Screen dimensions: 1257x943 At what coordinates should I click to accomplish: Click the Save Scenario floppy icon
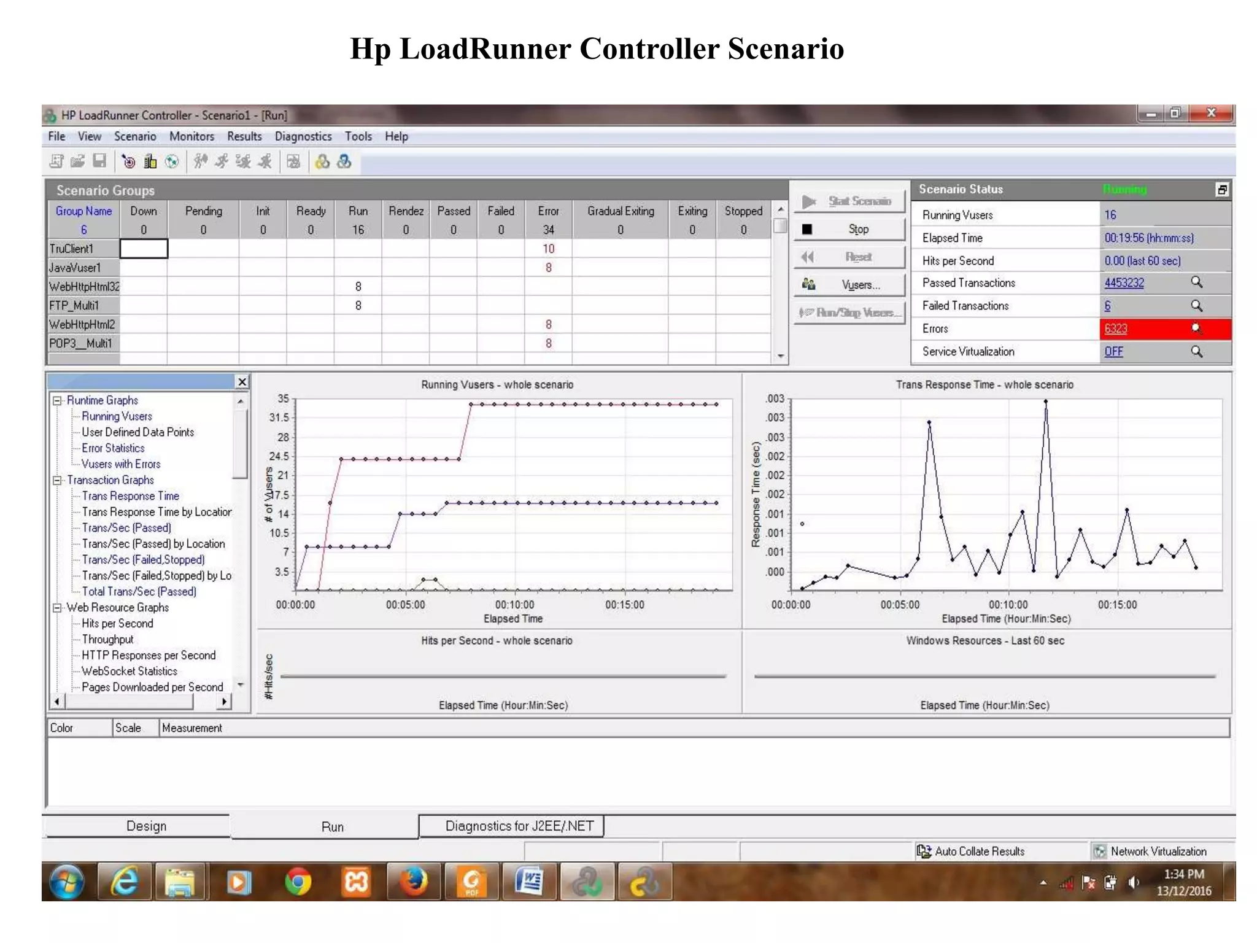(x=99, y=161)
